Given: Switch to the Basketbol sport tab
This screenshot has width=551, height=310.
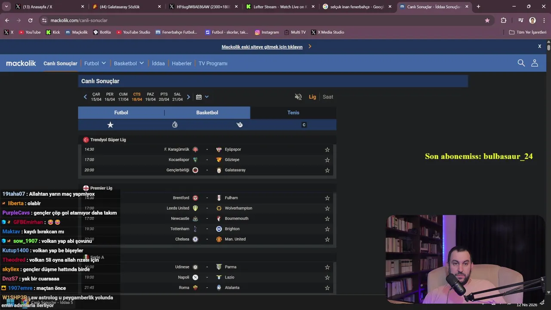Looking at the screenshot, I should coord(207,112).
